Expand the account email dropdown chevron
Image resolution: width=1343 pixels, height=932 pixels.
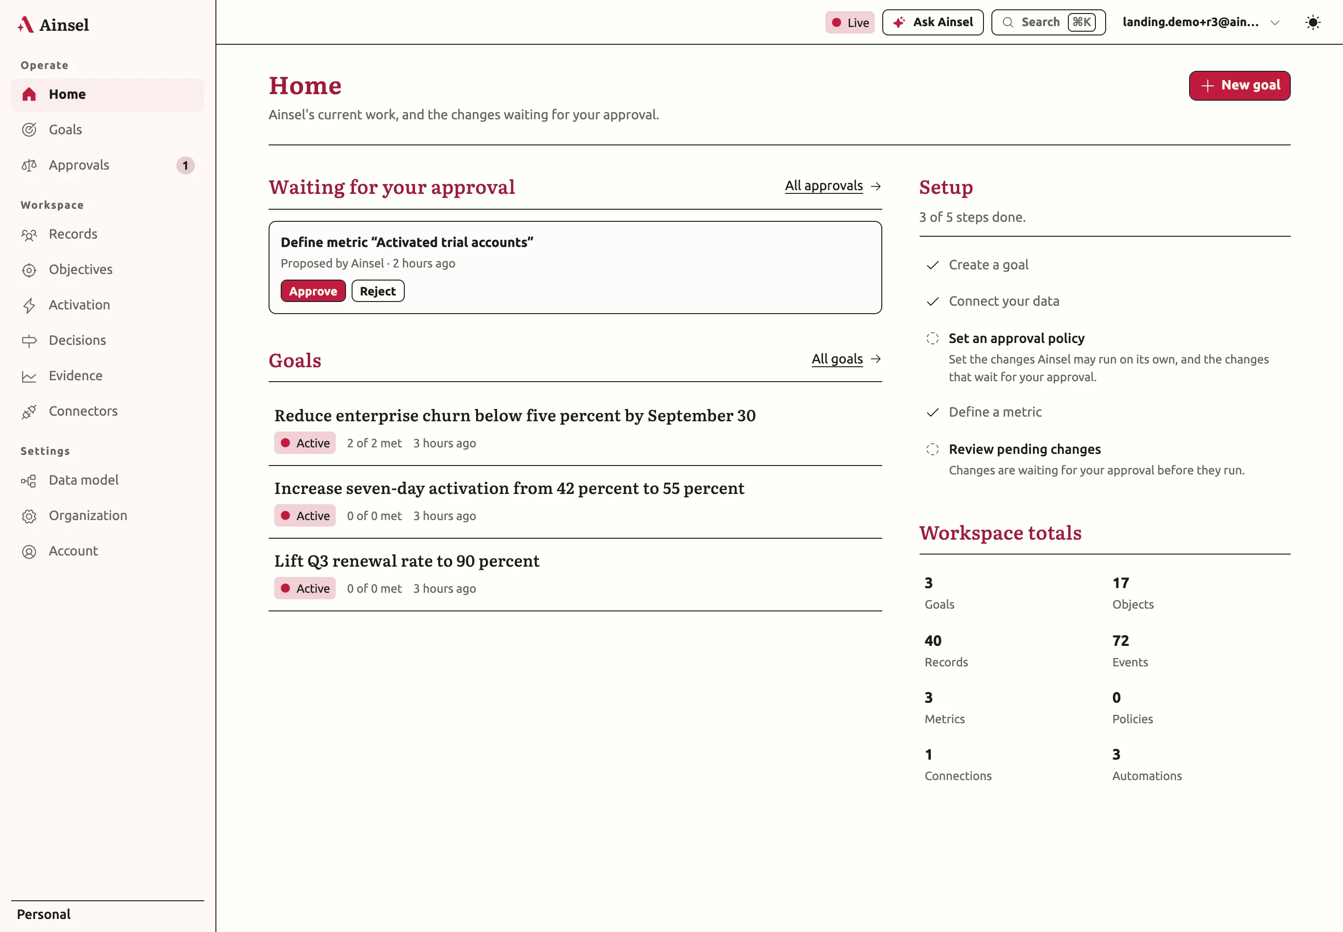pyautogui.click(x=1274, y=23)
